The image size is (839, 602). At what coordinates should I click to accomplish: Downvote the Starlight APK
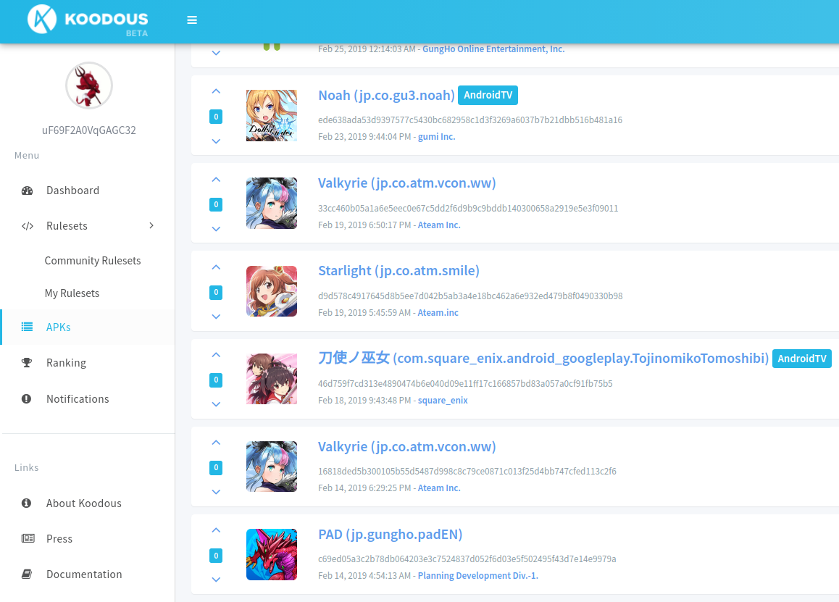(x=216, y=317)
